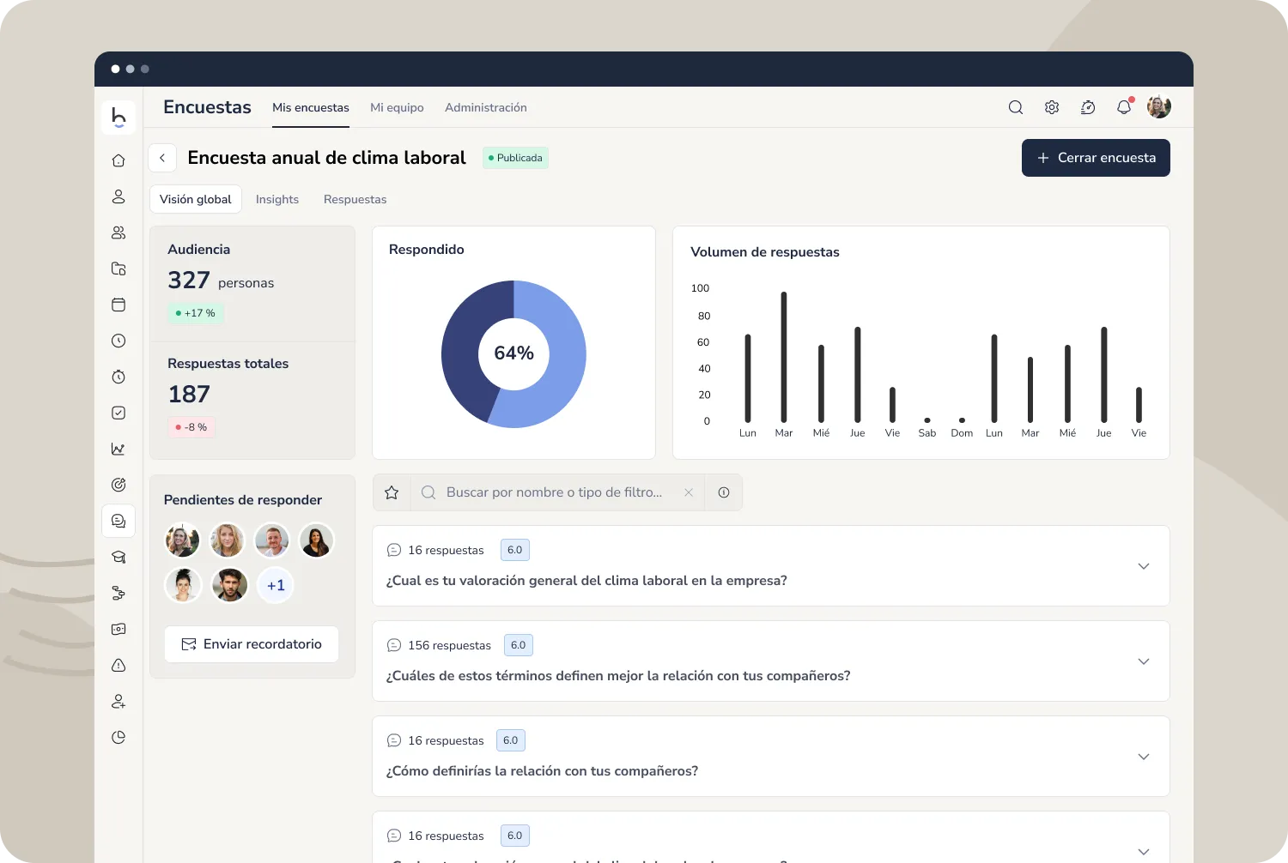
Task: Open the target goals icon in sidebar
Action: [x=118, y=485]
